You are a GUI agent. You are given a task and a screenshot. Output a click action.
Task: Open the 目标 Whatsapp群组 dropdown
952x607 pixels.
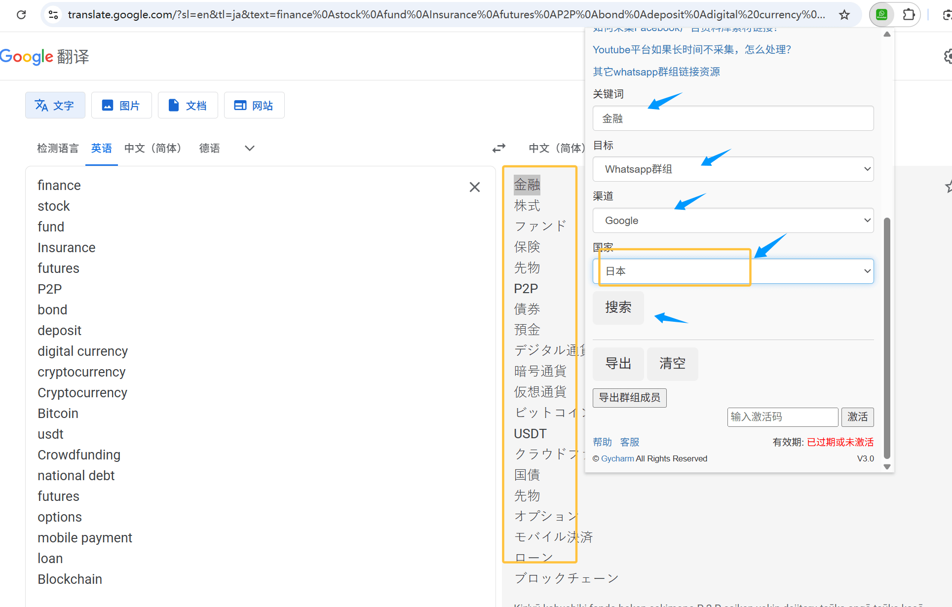point(733,169)
